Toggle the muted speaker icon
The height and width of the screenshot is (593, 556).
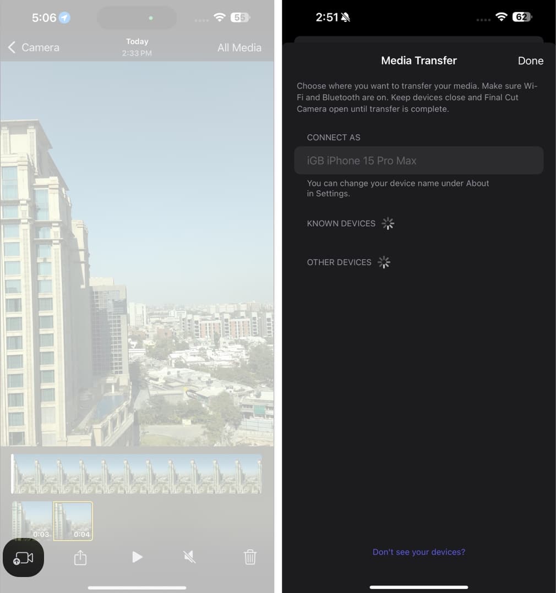point(189,557)
